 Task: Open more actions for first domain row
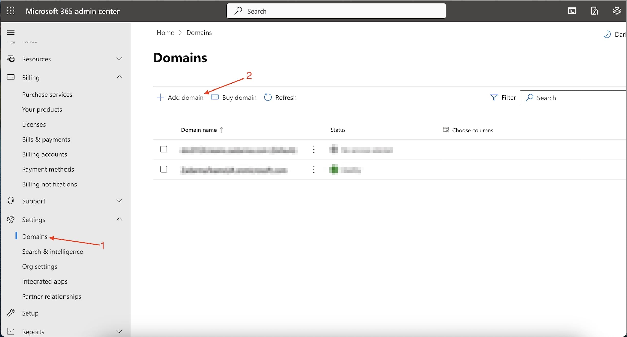tap(314, 150)
